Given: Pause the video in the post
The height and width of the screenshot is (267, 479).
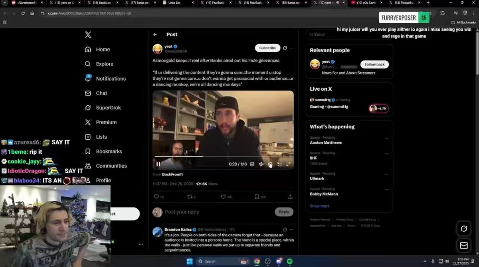Looking at the screenshot, I should coord(158,164).
